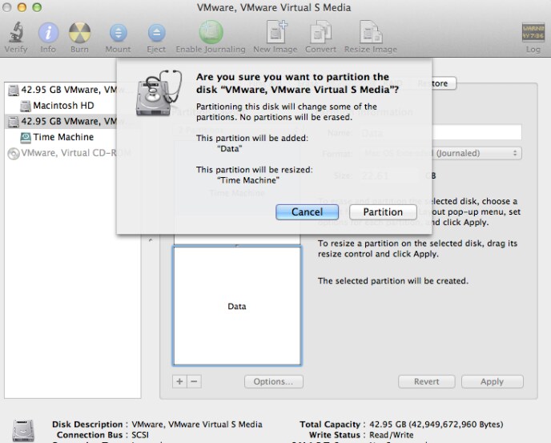Open the New Image toolbar icon

pos(275,32)
